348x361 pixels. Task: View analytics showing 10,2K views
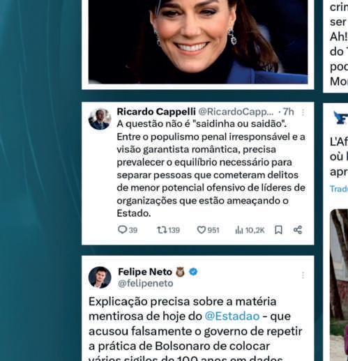pos(250,230)
